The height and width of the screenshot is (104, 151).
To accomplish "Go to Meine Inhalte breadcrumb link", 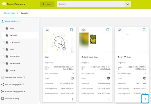I will click(9, 13).
